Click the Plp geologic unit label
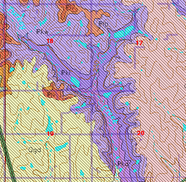Screen dimensions: 186x182 [103, 24]
